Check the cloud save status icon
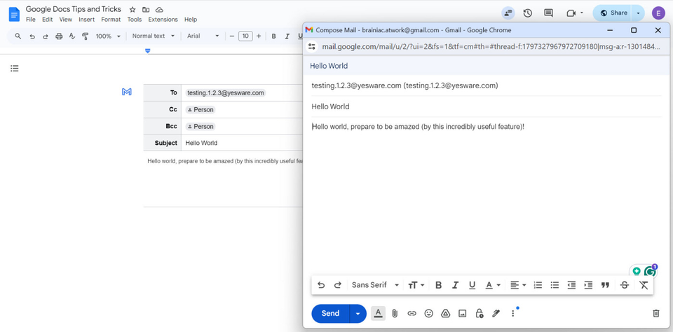 tap(159, 9)
